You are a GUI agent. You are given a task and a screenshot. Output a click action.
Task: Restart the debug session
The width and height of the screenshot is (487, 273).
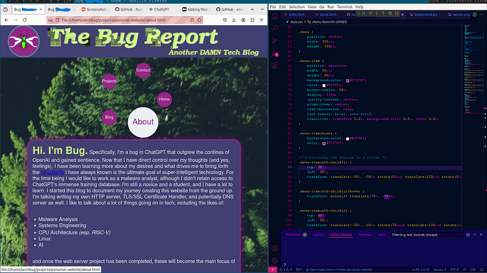pyautogui.click(x=390, y=14)
